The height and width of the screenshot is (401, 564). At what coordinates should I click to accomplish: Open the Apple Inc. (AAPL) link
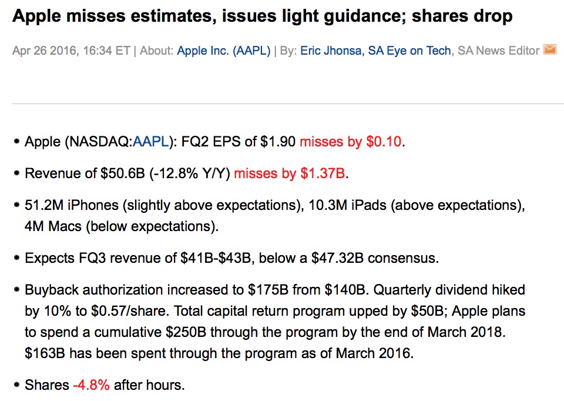click(223, 51)
